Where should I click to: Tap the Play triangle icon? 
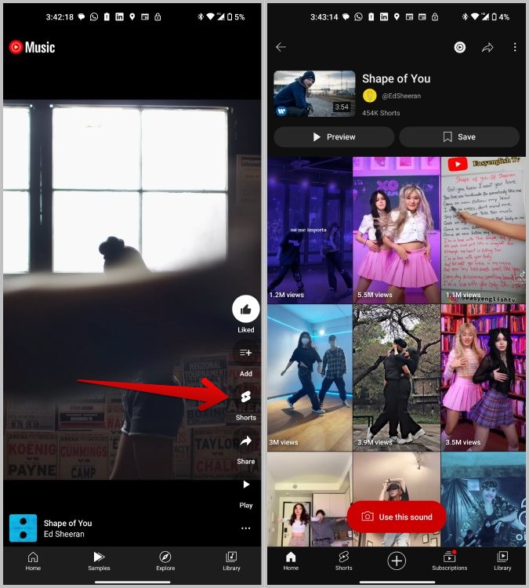click(x=246, y=485)
